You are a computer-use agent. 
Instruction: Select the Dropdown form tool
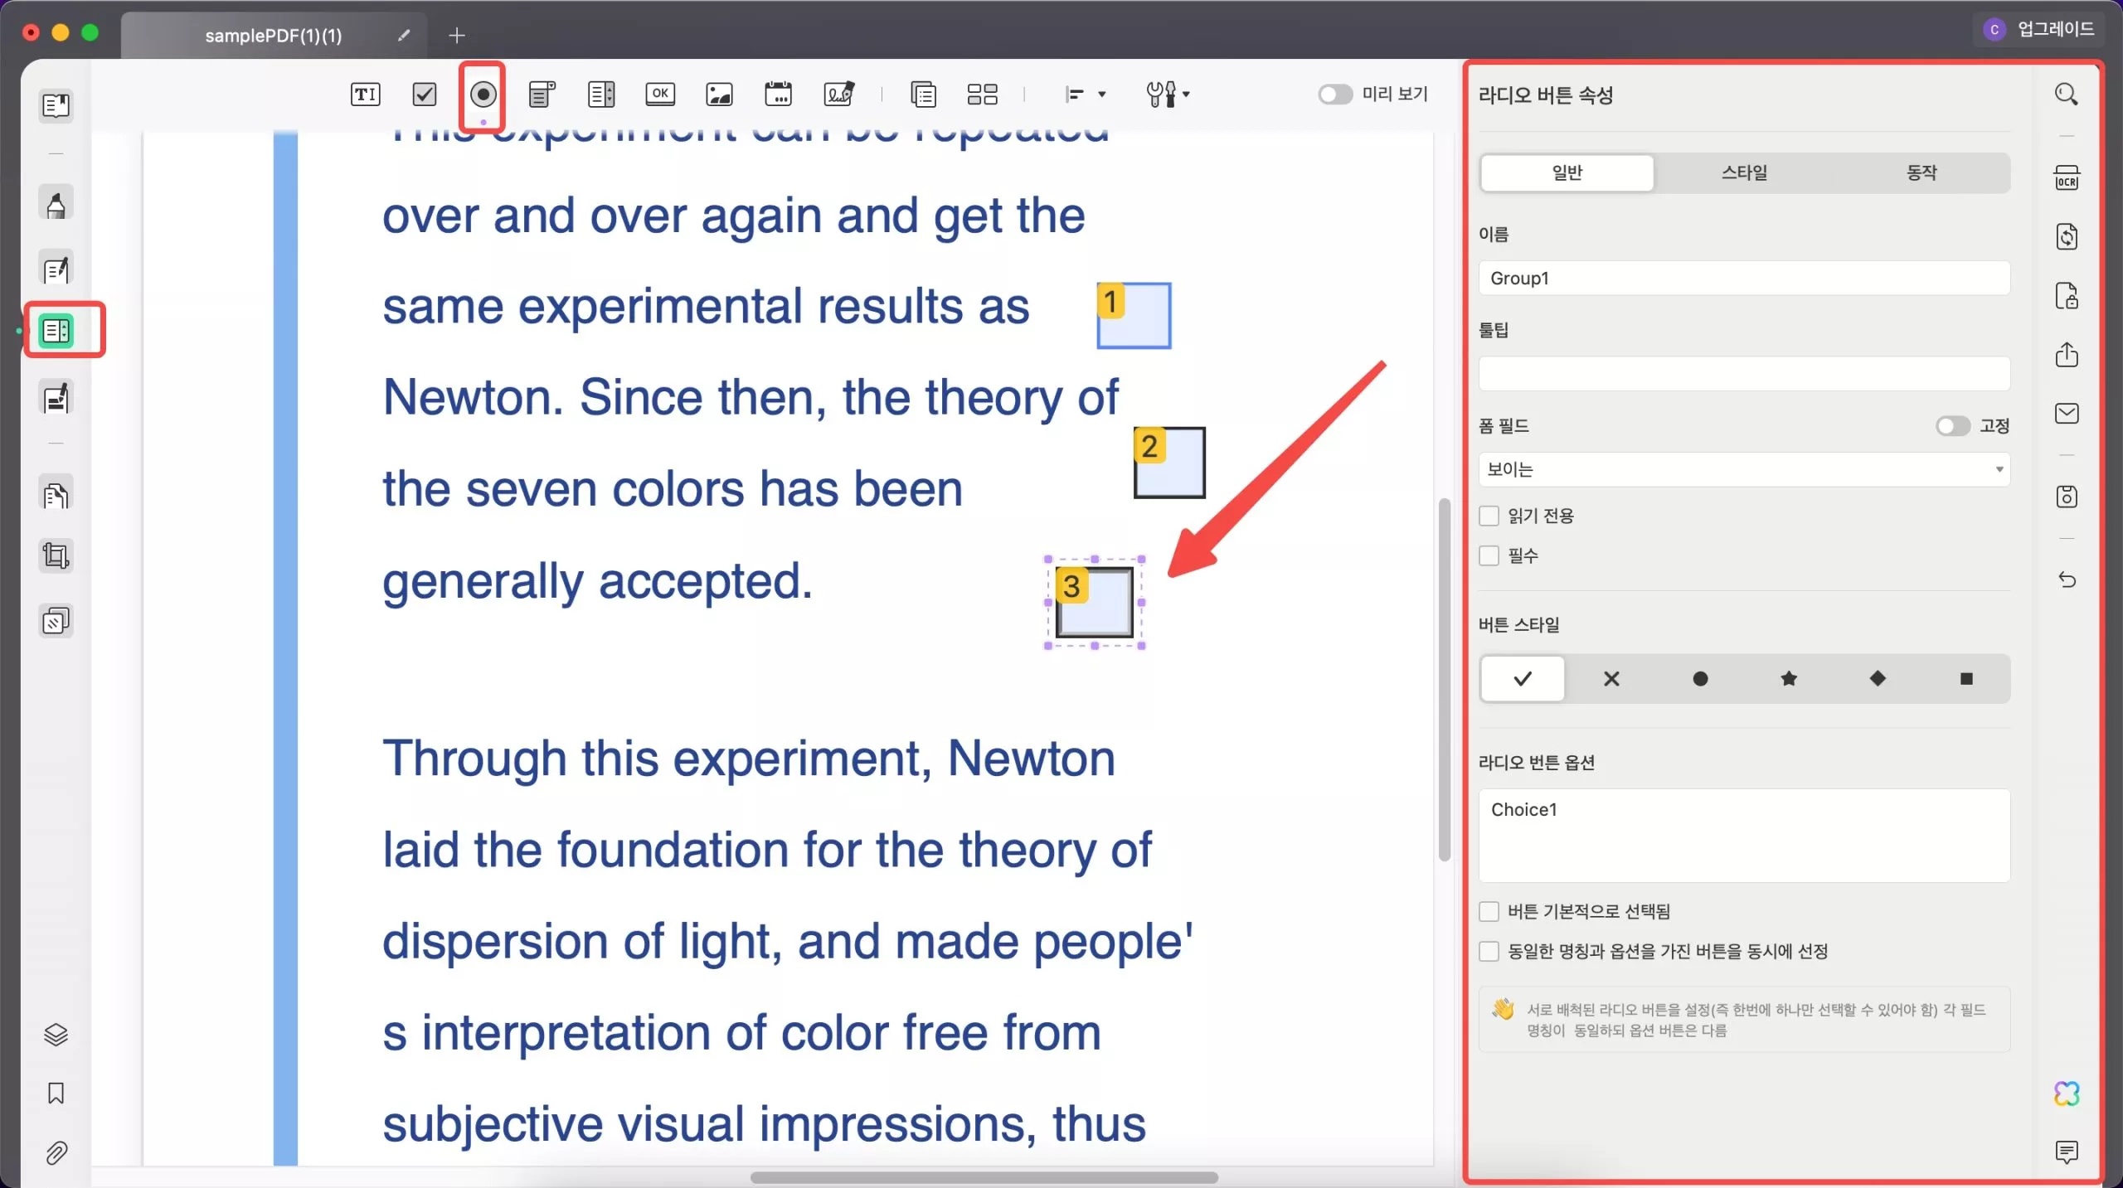point(542,95)
